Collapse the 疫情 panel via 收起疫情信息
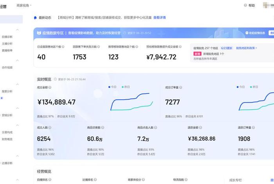Screen dimensions: 274x184 click(x=255, y=33)
